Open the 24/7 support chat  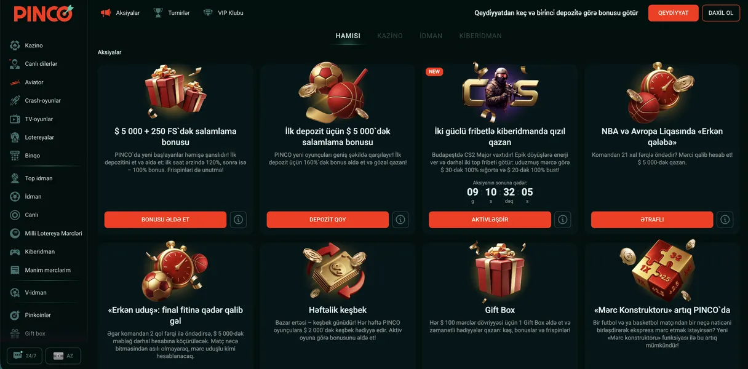point(25,356)
